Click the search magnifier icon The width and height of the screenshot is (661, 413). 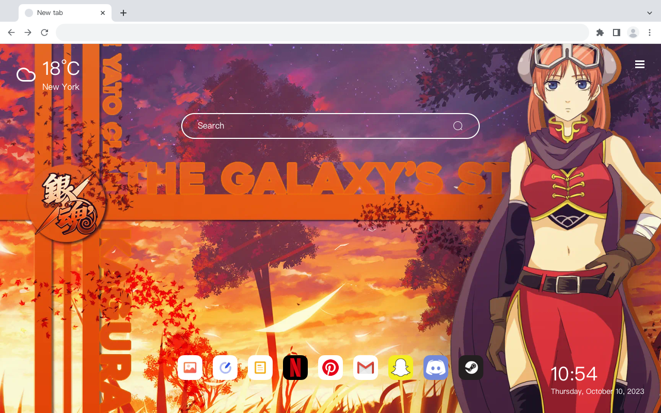(458, 126)
